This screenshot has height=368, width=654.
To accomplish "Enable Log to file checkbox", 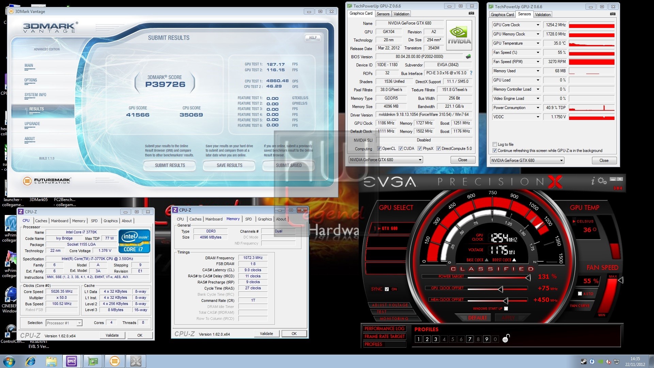I will [x=495, y=144].
